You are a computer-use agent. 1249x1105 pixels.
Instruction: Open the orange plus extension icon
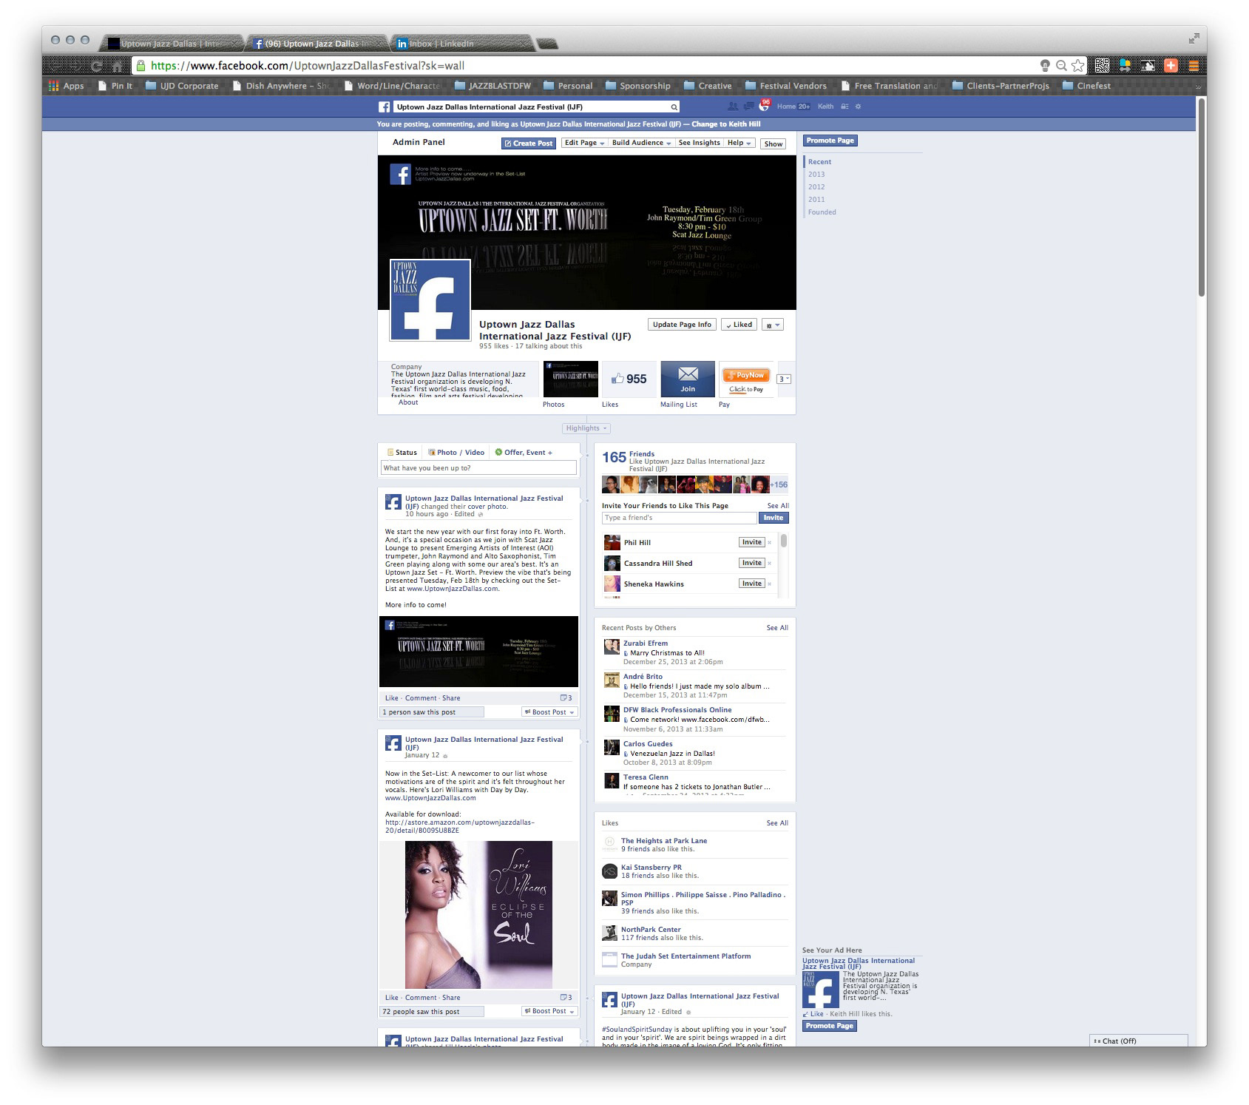1171,66
